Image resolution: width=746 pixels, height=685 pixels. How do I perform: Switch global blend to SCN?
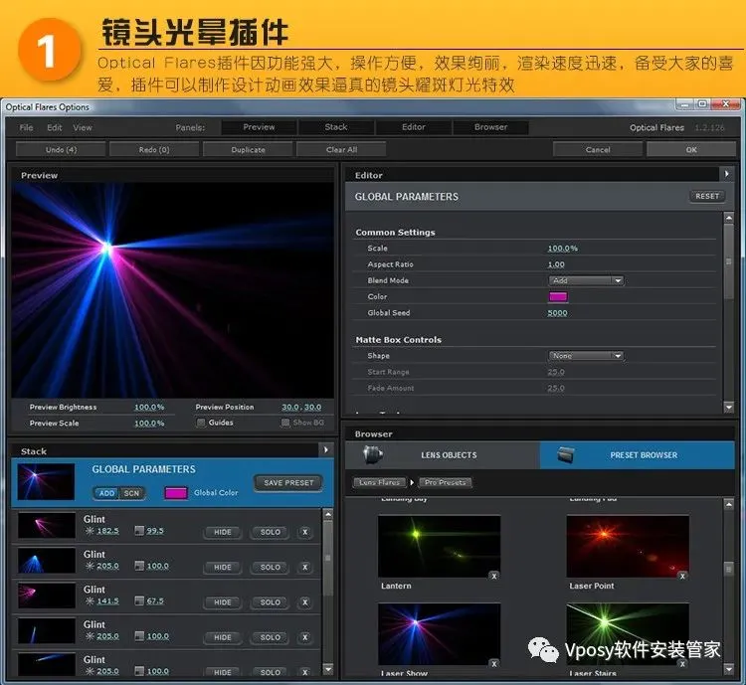coord(131,493)
